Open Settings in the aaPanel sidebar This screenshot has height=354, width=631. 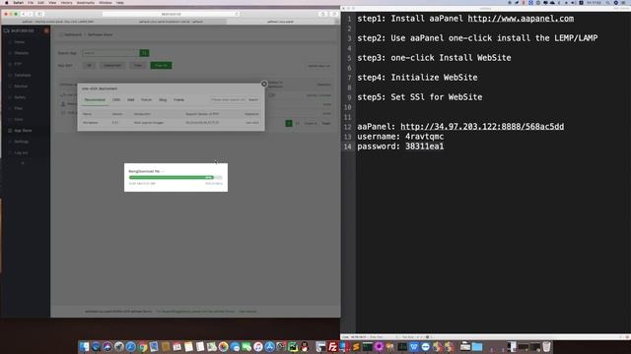[x=22, y=142]
